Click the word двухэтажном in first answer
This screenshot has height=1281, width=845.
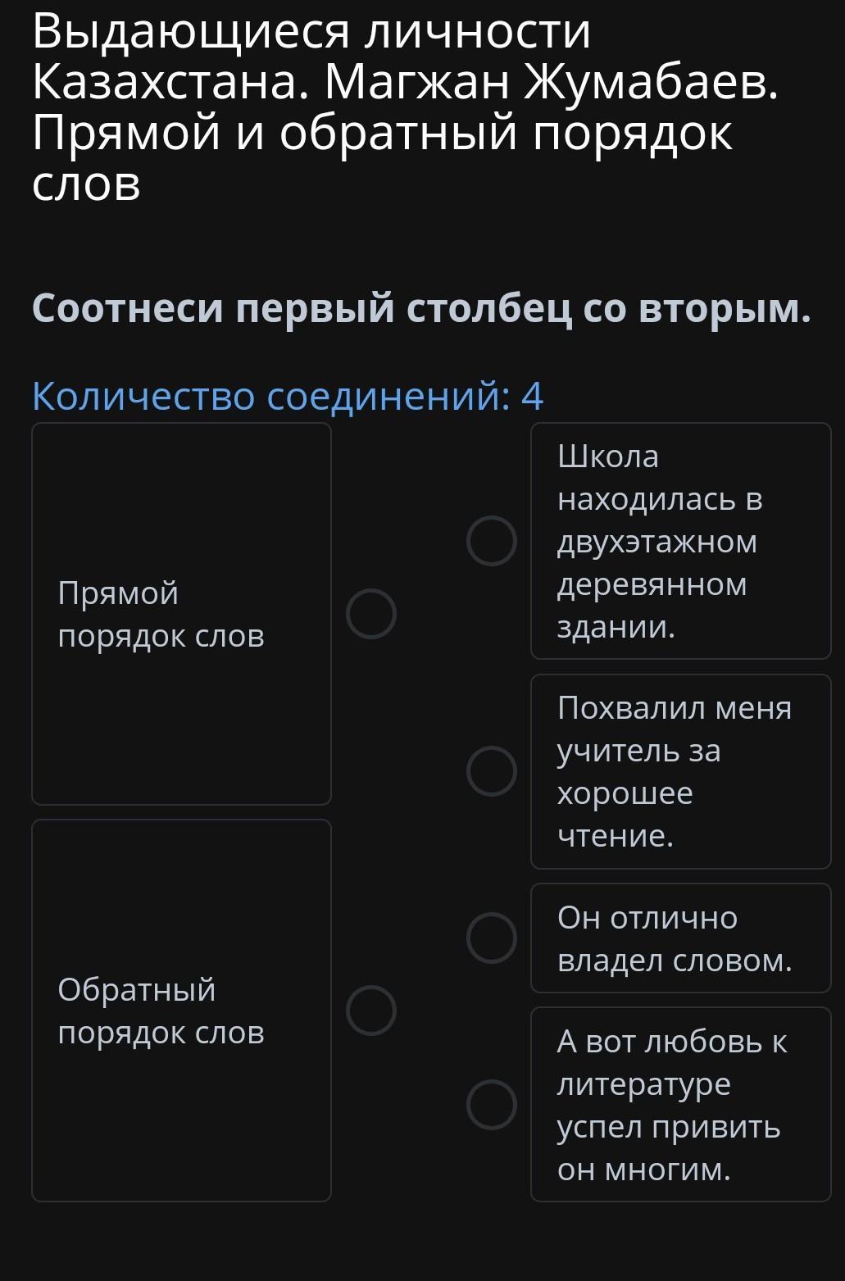pyautogui.click(x=657, y=542)
